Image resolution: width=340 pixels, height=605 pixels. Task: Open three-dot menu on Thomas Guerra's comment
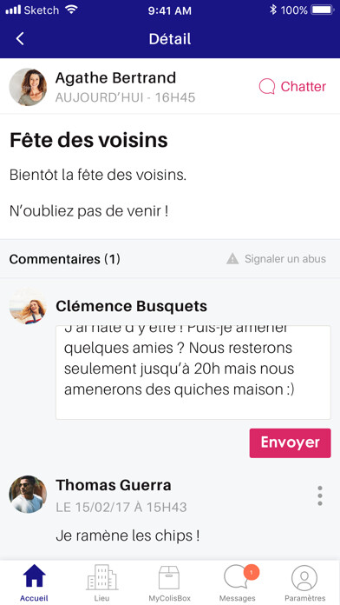tap(319, 495)
